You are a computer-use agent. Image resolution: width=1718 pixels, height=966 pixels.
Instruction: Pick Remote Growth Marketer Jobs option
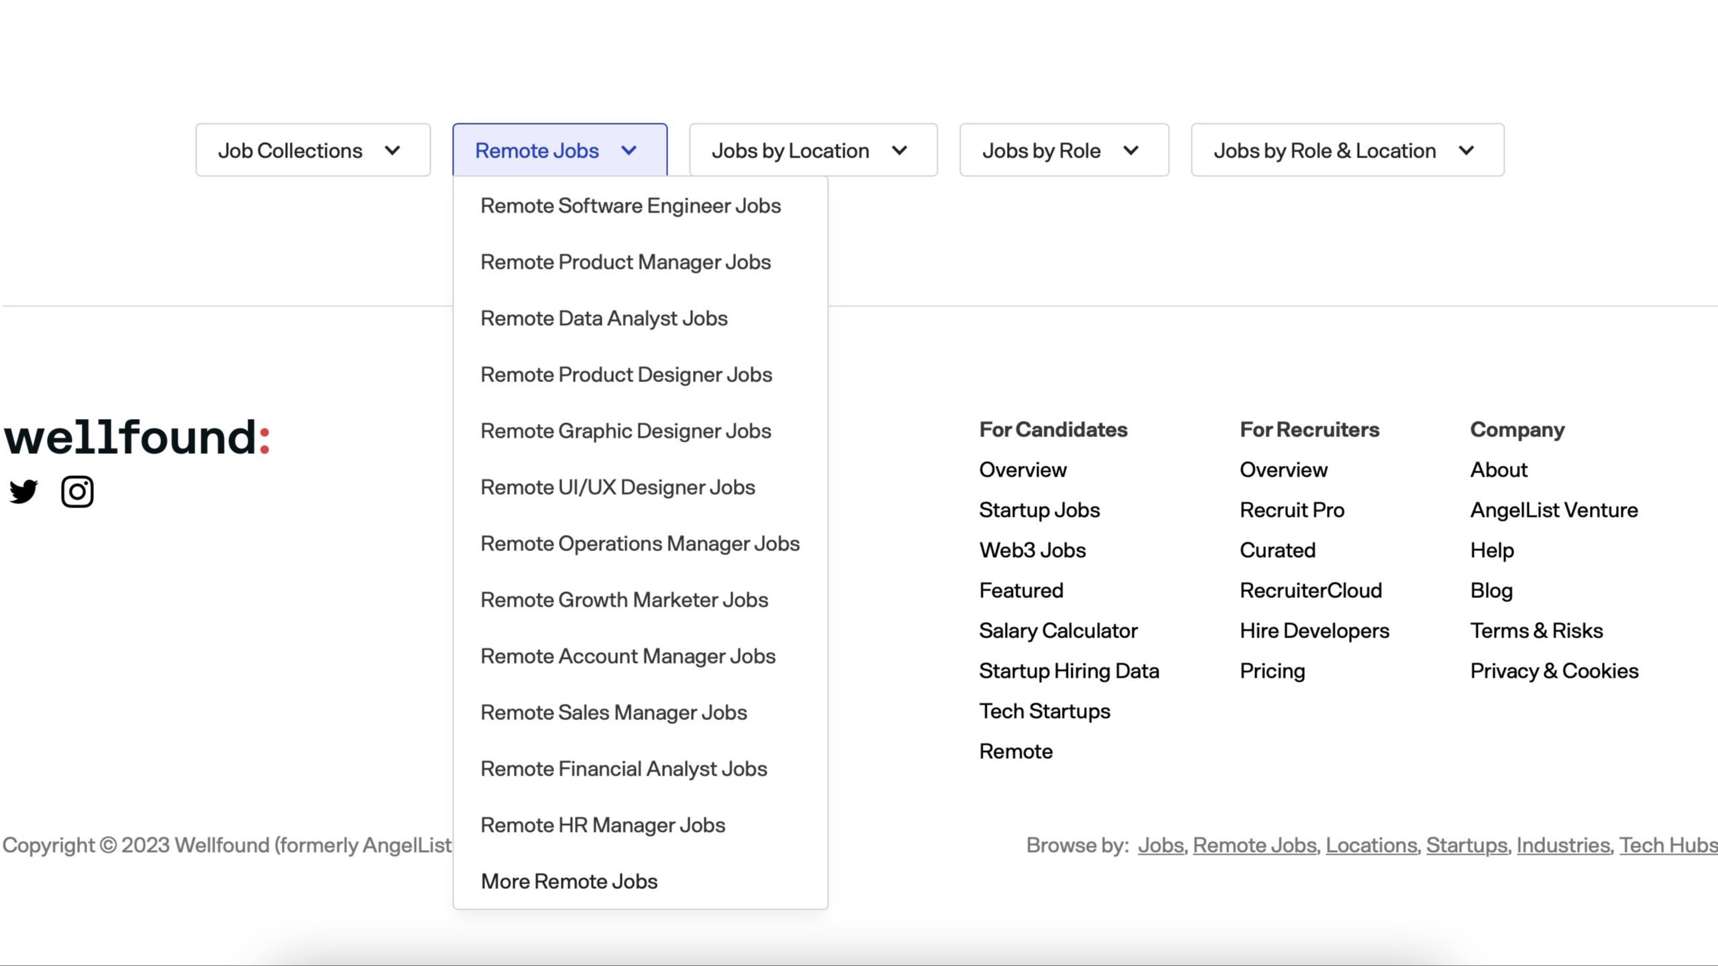[x=624, y=600]
